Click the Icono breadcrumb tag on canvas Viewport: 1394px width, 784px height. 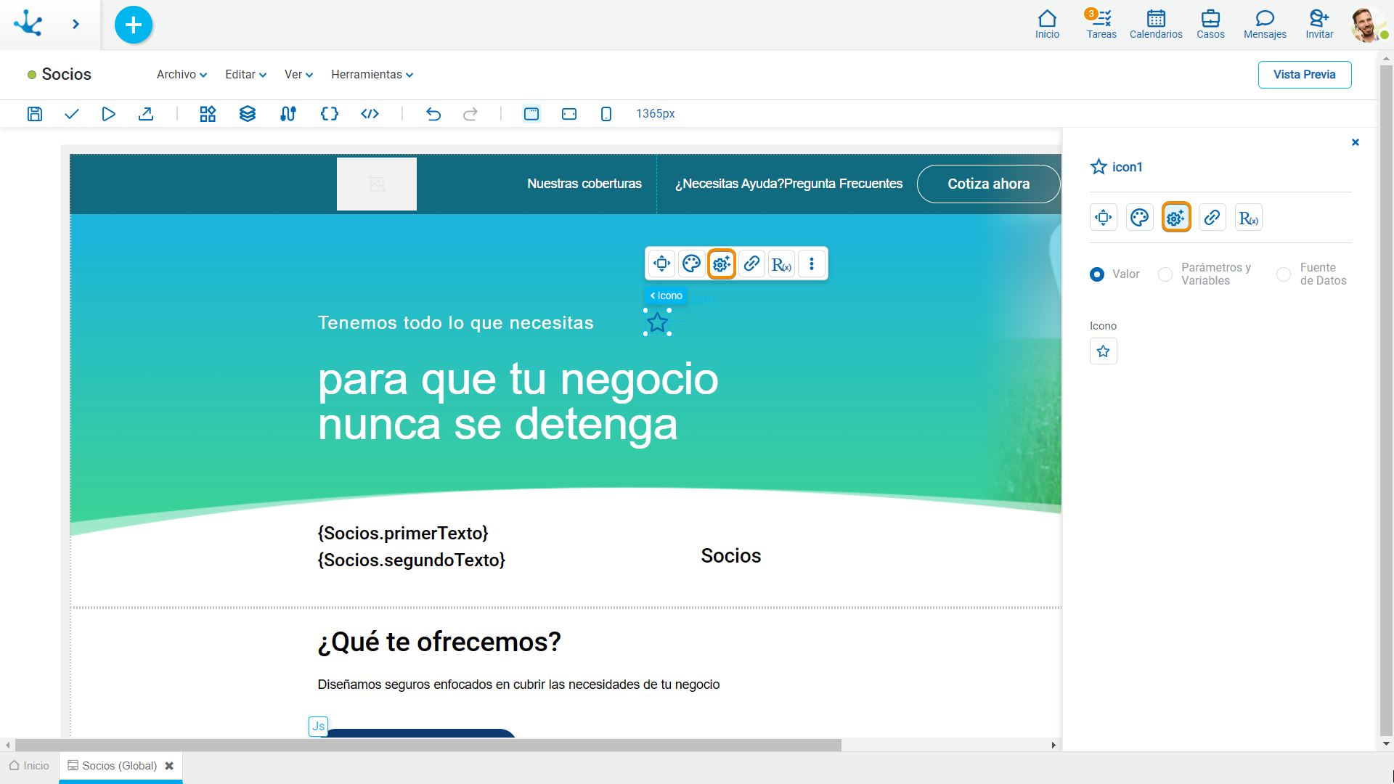pos(666,295)
